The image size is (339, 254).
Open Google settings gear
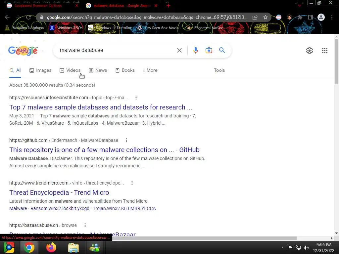tap(310, 51)
